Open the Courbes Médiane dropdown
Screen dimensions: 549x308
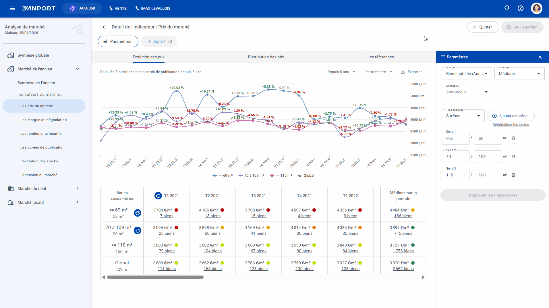519,74
